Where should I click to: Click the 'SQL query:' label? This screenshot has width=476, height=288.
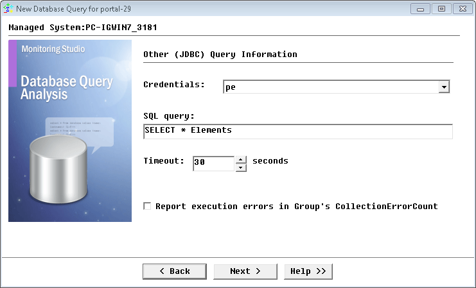[x=169, y=116]
